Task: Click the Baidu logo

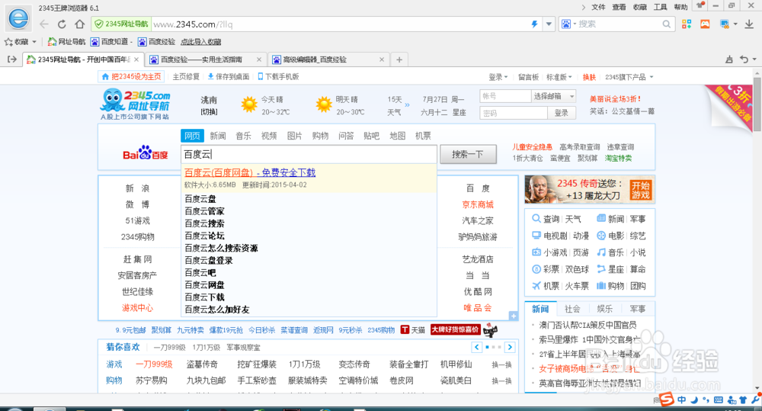Action: [146, 153]
